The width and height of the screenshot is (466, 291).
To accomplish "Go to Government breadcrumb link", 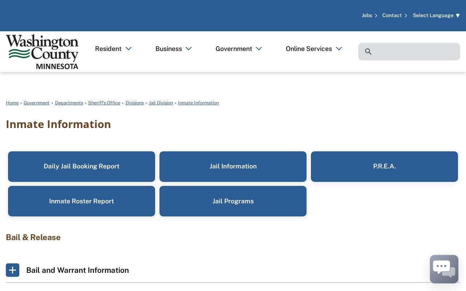I will pyautogui.click(x=36, y=103).
